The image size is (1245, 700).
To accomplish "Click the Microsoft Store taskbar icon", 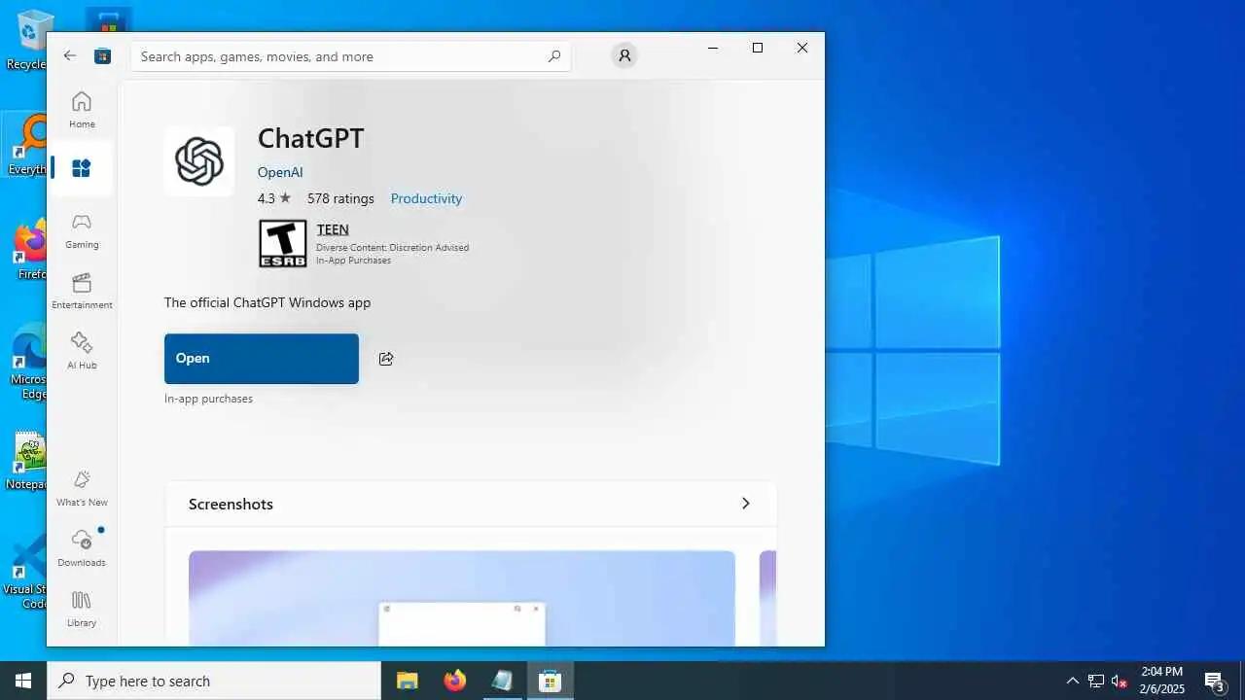I will [x=550, y=681].
